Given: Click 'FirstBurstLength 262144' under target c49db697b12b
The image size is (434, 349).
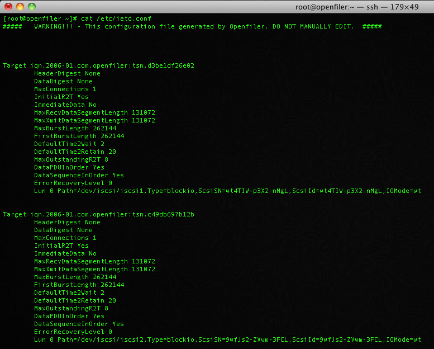Looking at the screenshot, I should tap(79, 285).
